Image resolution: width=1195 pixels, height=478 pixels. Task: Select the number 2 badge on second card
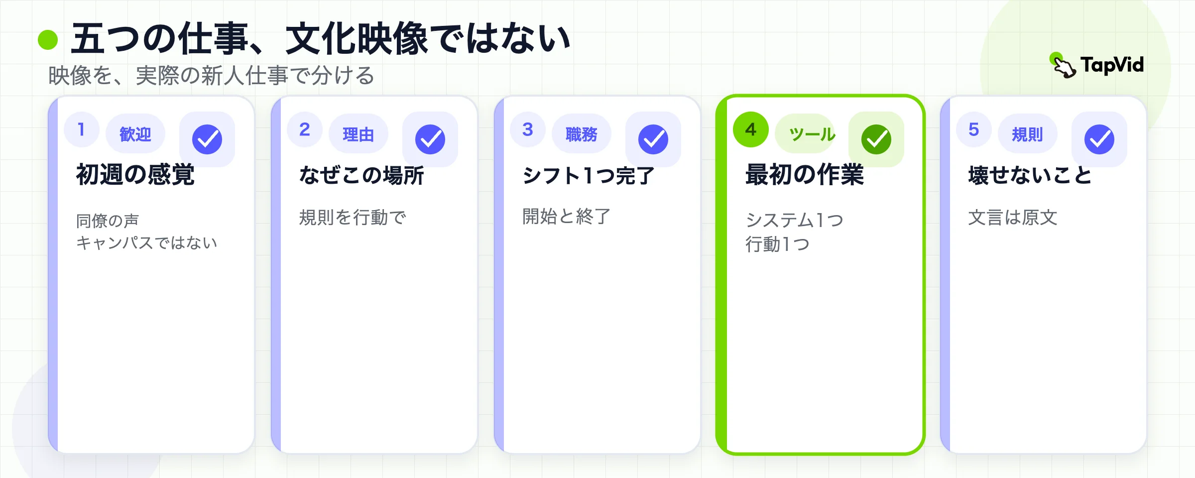coord(305,129)
